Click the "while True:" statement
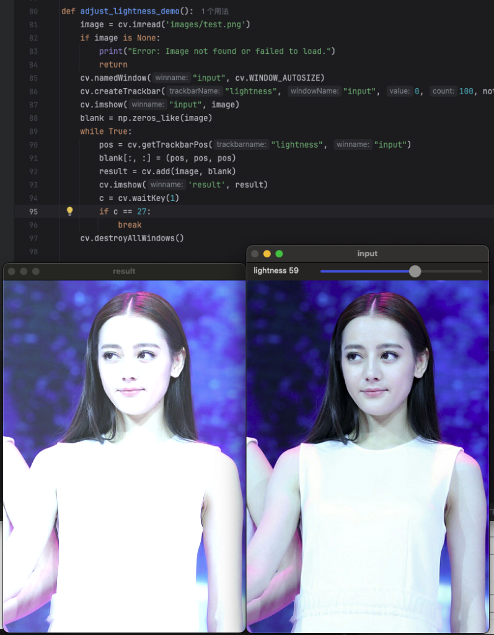This screenshot has height=635, width=494. (106, 131)
